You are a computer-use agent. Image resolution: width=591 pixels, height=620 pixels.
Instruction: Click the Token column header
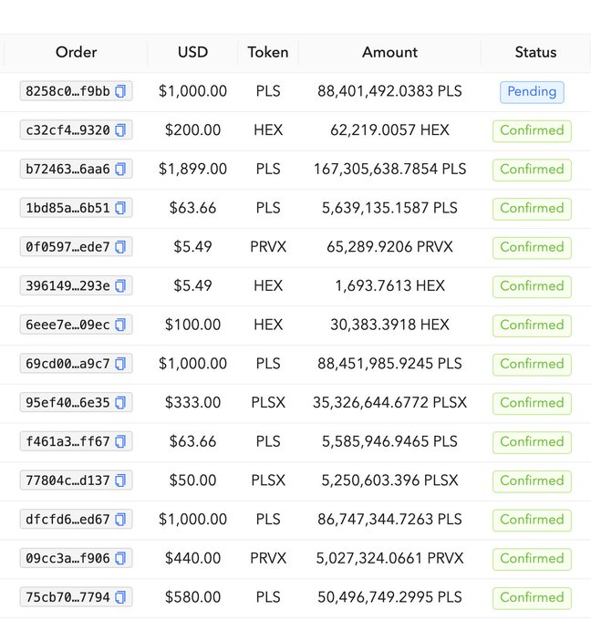(268, 52)
